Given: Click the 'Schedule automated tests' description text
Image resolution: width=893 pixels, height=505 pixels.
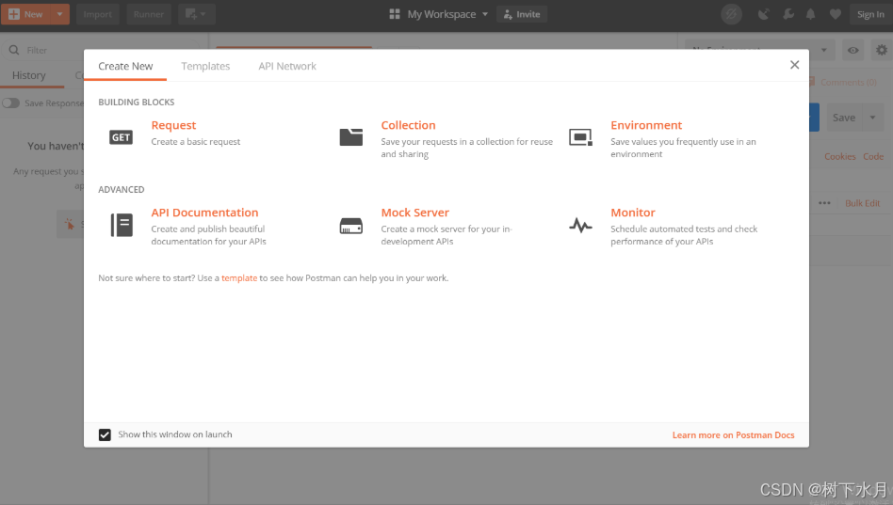Looking at the screenshot, I should (684, 235).
